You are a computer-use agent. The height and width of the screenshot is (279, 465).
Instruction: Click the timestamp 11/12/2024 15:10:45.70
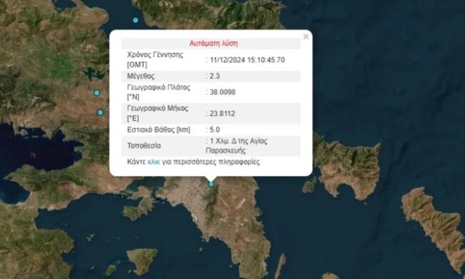tap(248, 60)
